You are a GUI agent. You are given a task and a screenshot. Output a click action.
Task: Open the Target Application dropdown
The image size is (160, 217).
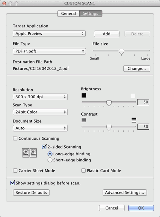click(49, 34)
